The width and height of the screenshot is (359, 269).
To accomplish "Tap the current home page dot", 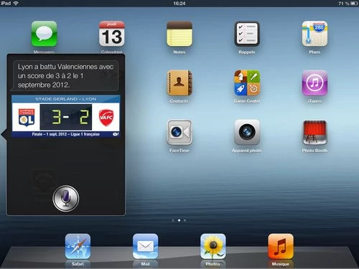I will pos(179,220).
